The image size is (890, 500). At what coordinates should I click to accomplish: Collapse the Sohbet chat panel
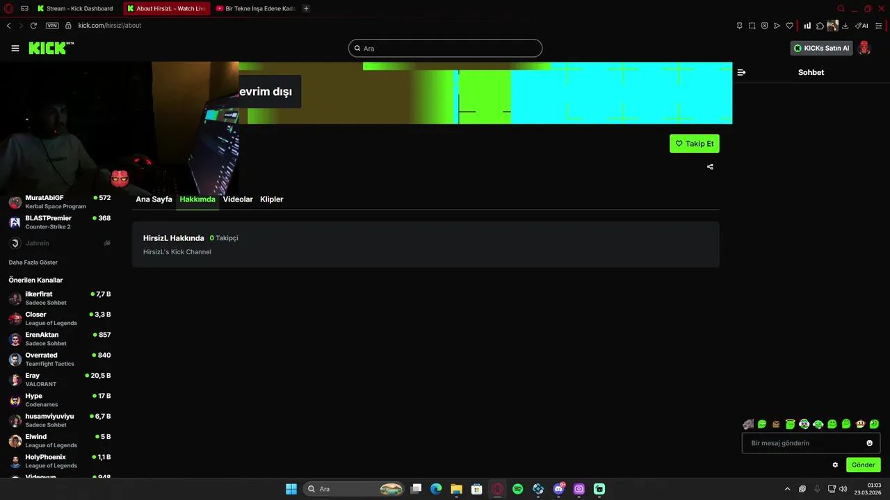741,72
